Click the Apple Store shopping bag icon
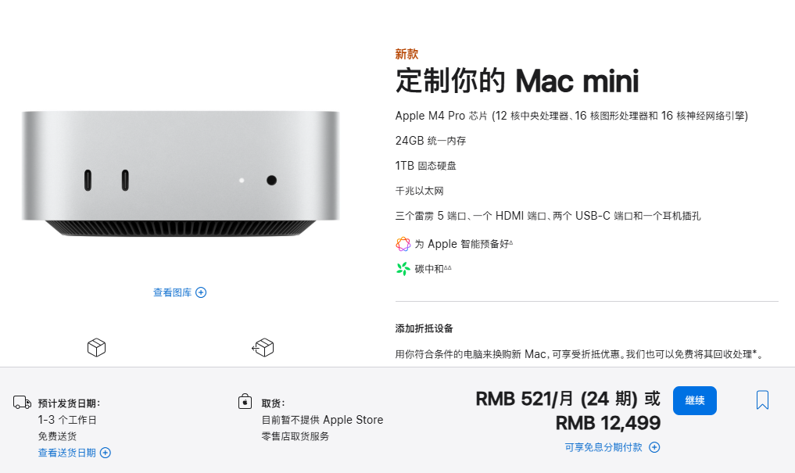This screenshot has width=795, height=473. click(x=245, y=402)
